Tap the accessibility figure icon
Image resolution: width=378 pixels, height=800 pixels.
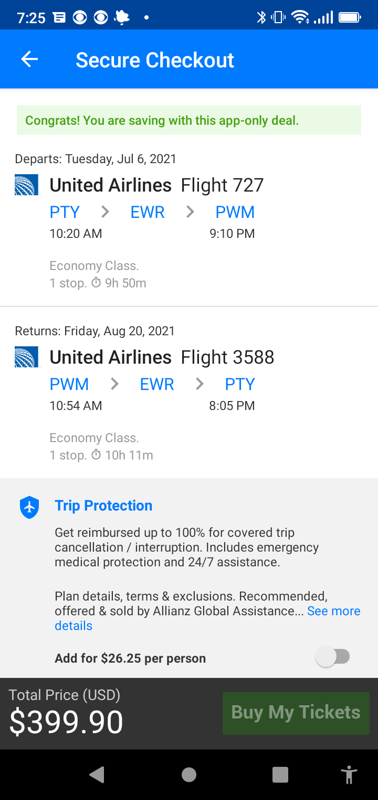click(349, 774)
